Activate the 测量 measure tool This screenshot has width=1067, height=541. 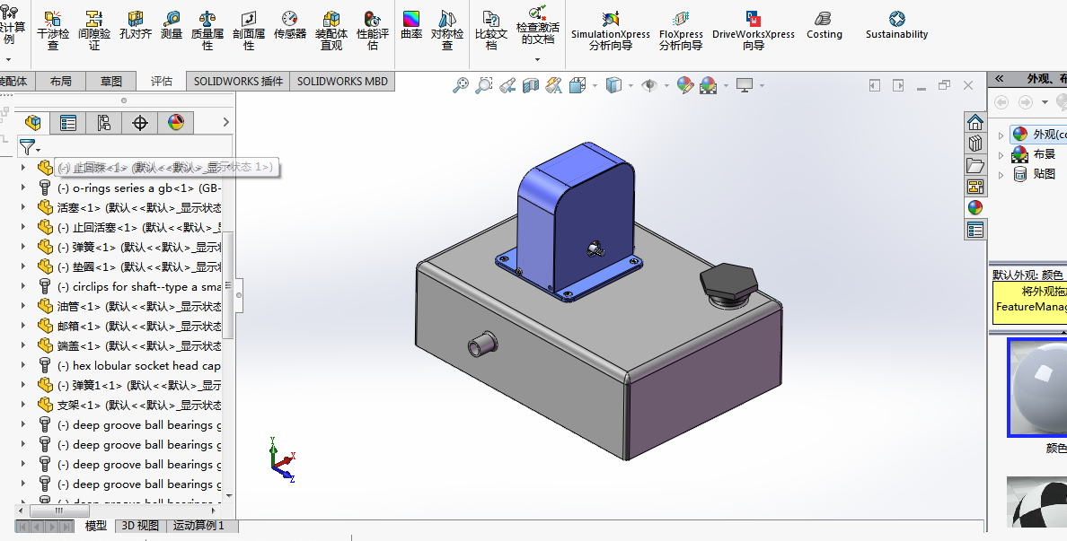coord(172,26)
